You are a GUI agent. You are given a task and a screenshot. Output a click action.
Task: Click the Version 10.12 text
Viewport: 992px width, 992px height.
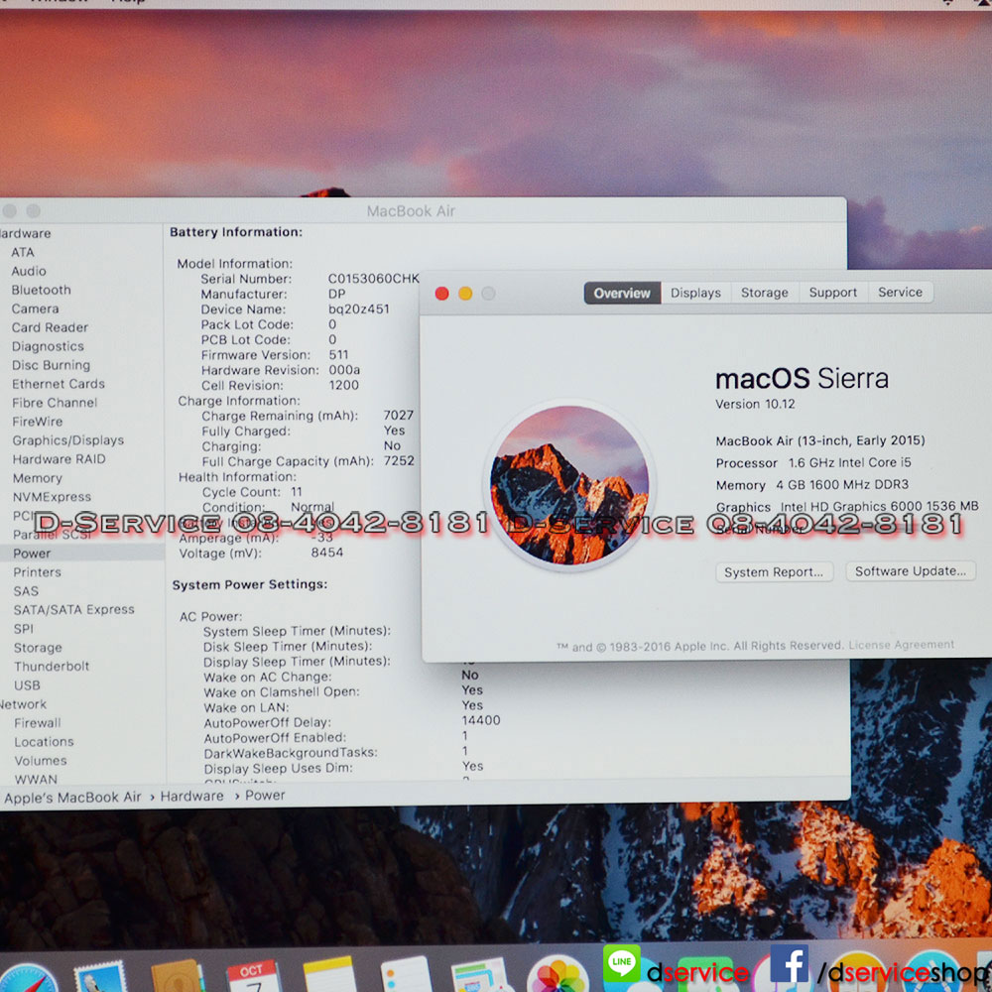click(755, 405)
